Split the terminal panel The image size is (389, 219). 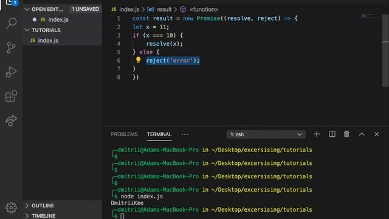coord(332,134)
